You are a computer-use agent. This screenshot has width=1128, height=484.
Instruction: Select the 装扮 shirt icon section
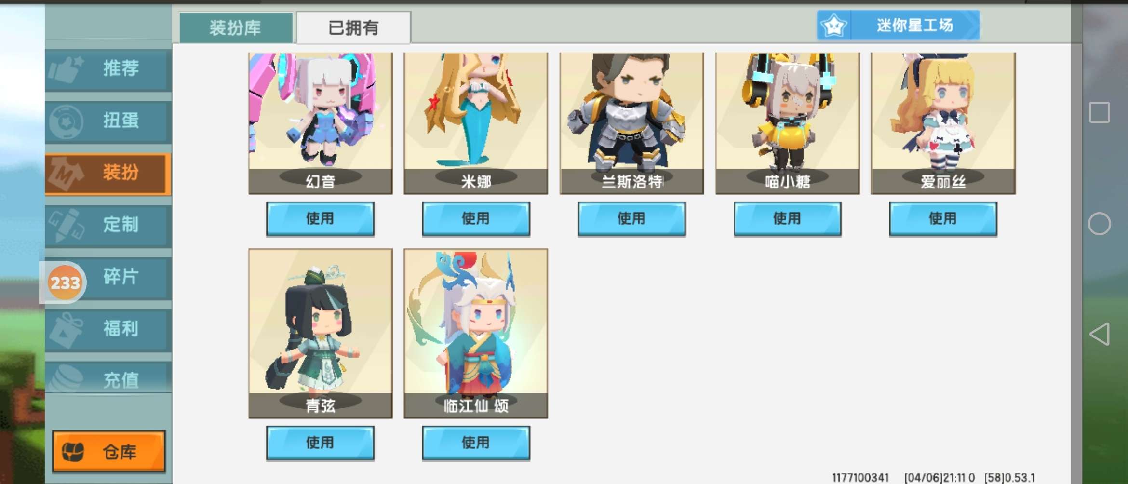108,173
